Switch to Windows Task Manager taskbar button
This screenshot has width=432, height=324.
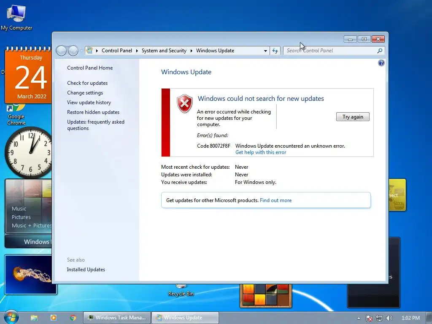coord(117,318)
